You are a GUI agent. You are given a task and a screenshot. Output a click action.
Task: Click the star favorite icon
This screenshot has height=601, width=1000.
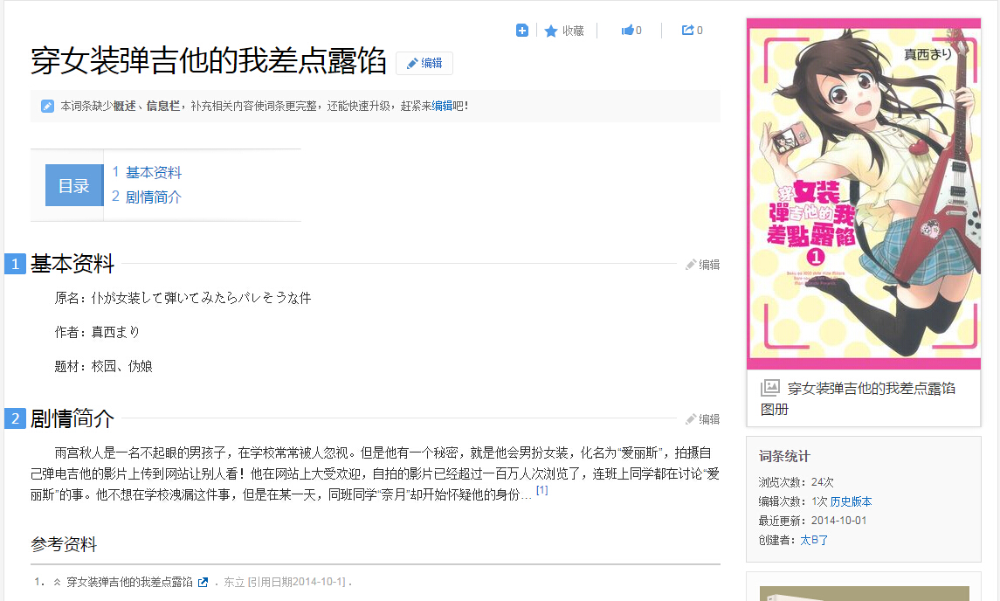coord(551,31)
